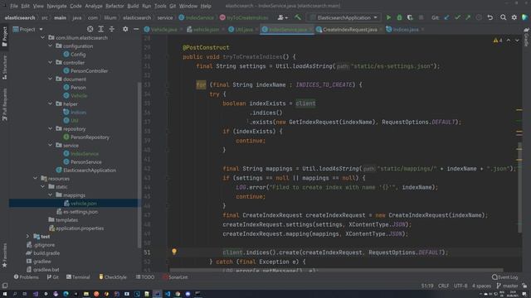The height and width of the screenshot is (298, 531).
Task: Open the Problems tool window
Action: [x=26, y=277]
